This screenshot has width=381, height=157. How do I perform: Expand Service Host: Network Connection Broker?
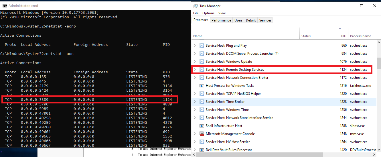(195, 78)
